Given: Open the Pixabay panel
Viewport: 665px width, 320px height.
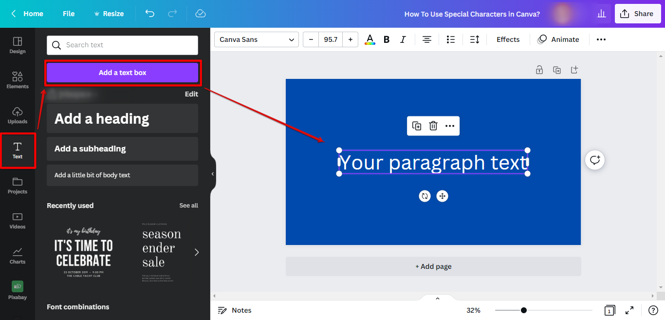Looking at the screenshot, I should point(18,291).
